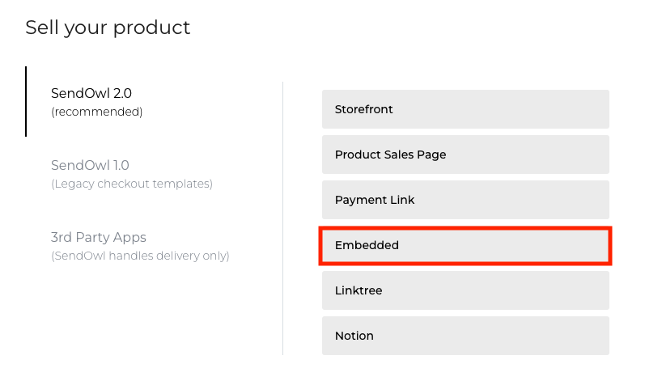
Task: Click the "Notion" label text
Action: 354,336
